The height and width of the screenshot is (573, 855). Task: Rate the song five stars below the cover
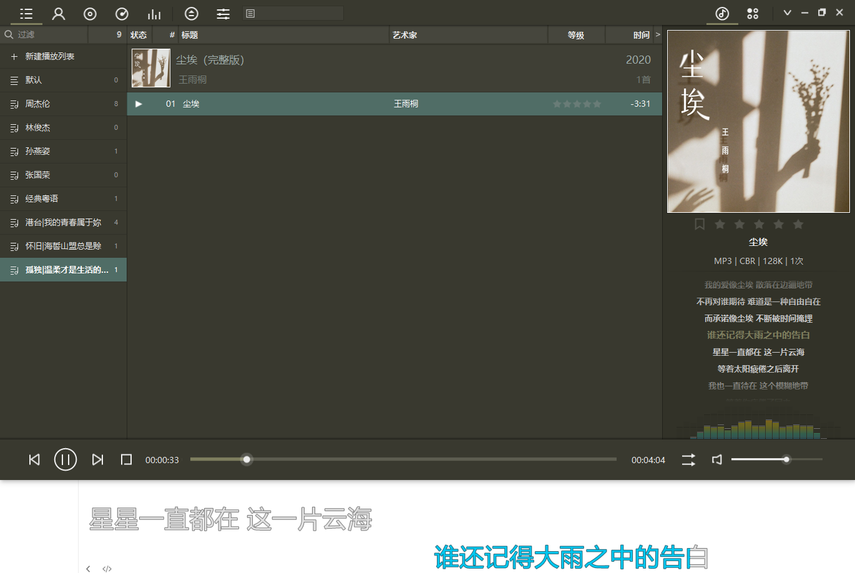[x=798, y=224]
